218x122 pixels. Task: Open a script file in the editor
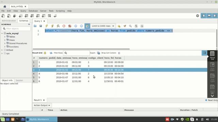35,26
